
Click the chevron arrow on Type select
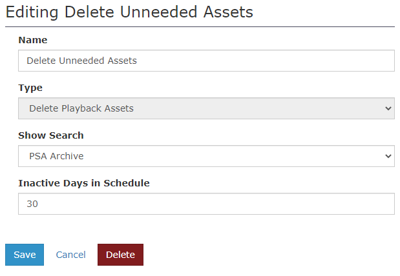tap(388, 108)
